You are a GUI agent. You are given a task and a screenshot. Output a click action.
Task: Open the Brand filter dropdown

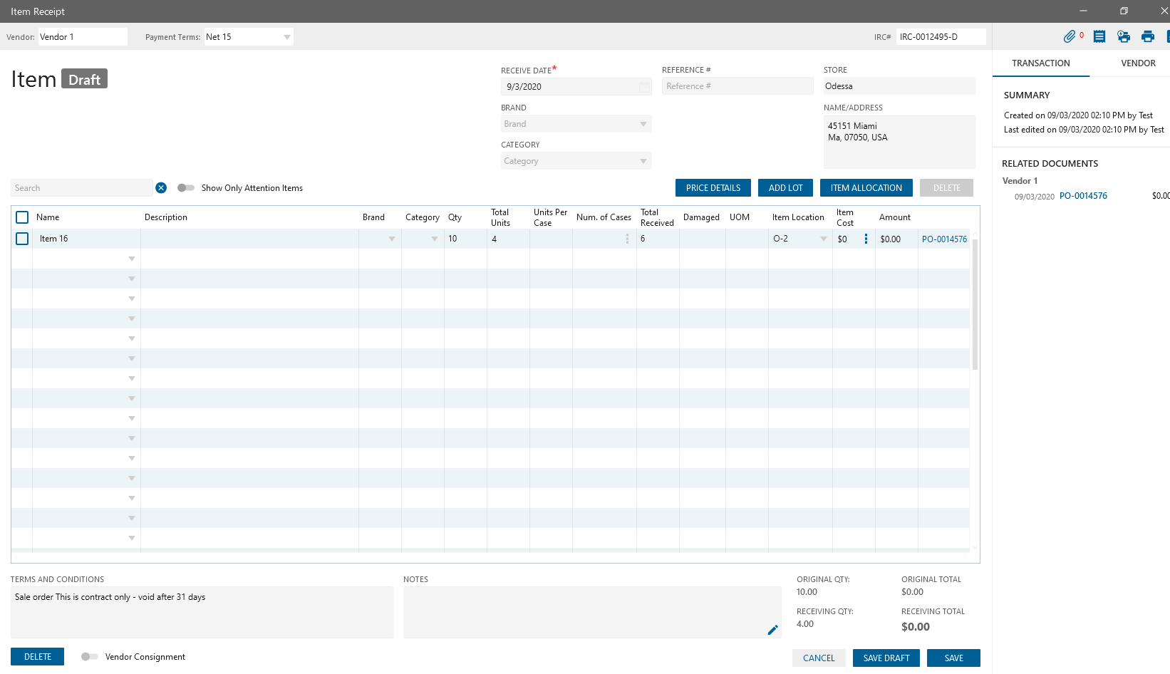point(643,124)
